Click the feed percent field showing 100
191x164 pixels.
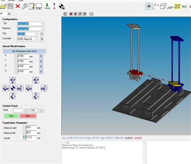[x=34, y=111]
